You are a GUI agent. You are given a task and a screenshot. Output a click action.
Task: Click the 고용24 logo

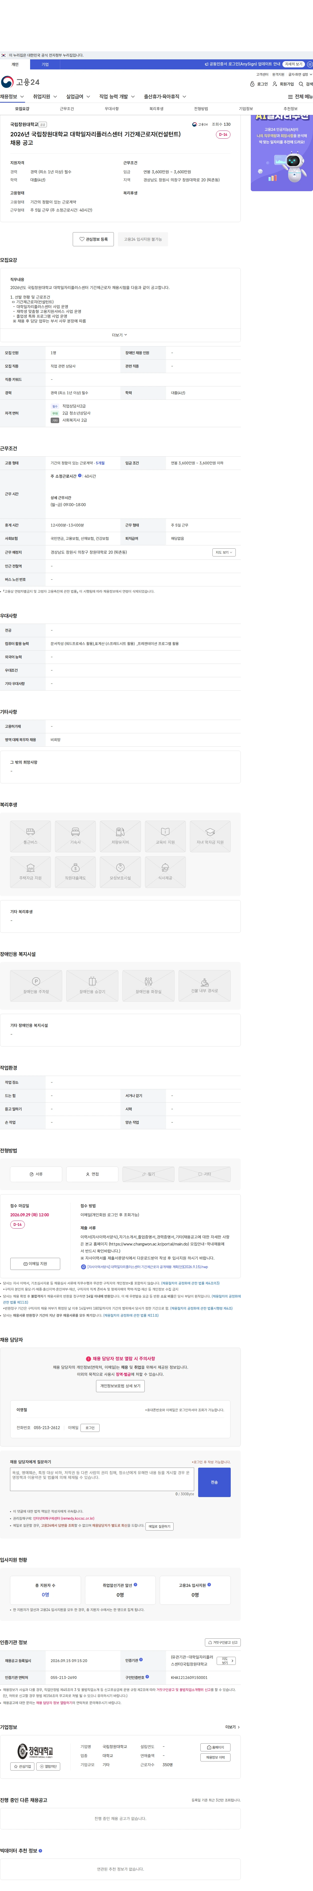coord(21,82)
